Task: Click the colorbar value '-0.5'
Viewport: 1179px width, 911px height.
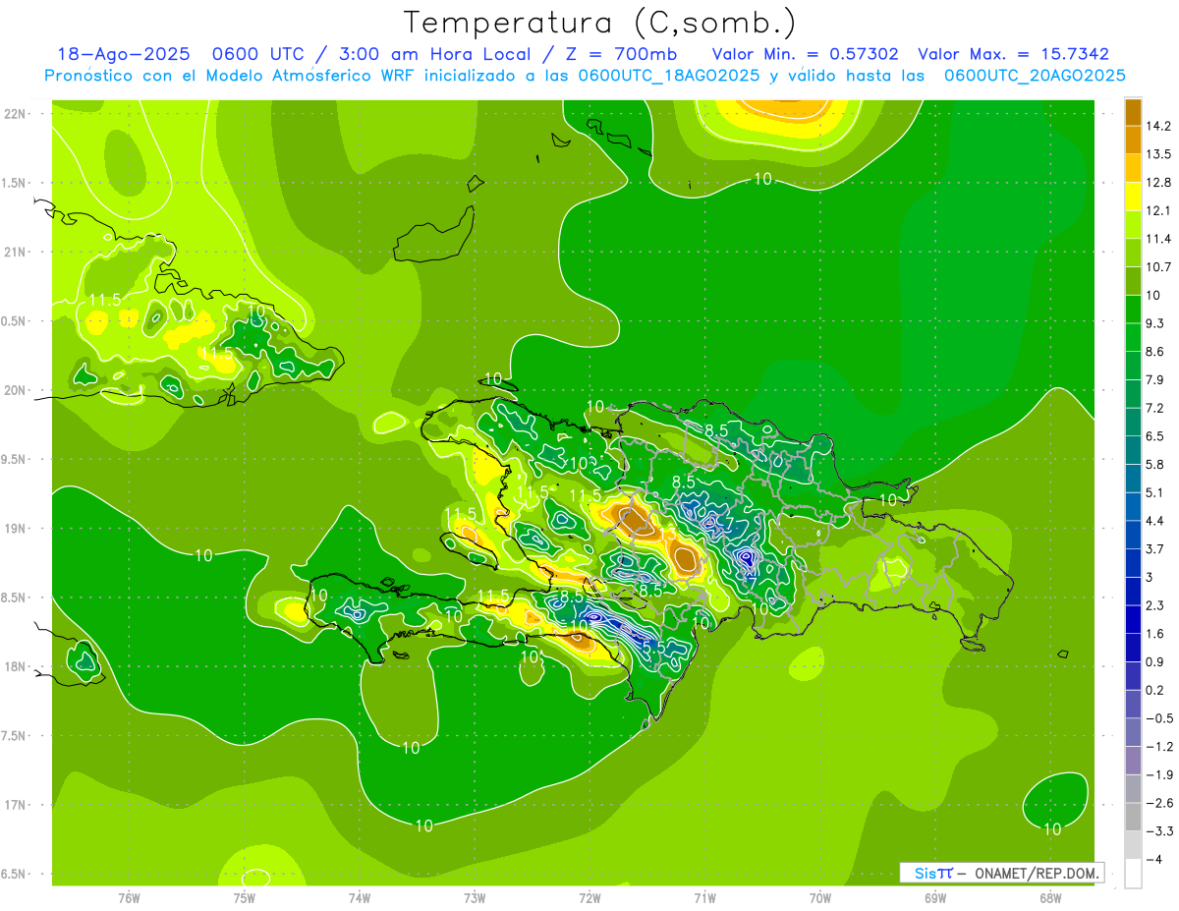Action: coord(1159,718)
